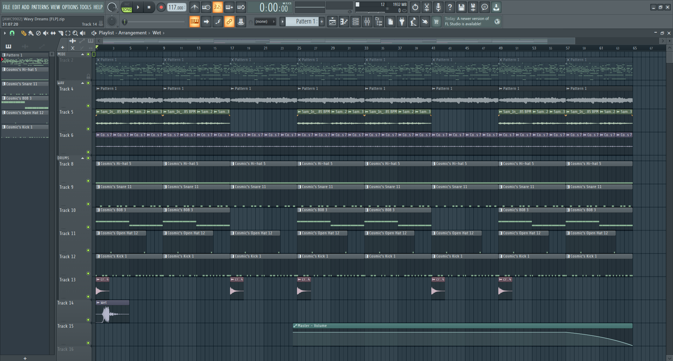Image resolution: width=673 pixels, height=361 pixels.
Task: Collapse the DRUMS track group
Action: [83, 158]
